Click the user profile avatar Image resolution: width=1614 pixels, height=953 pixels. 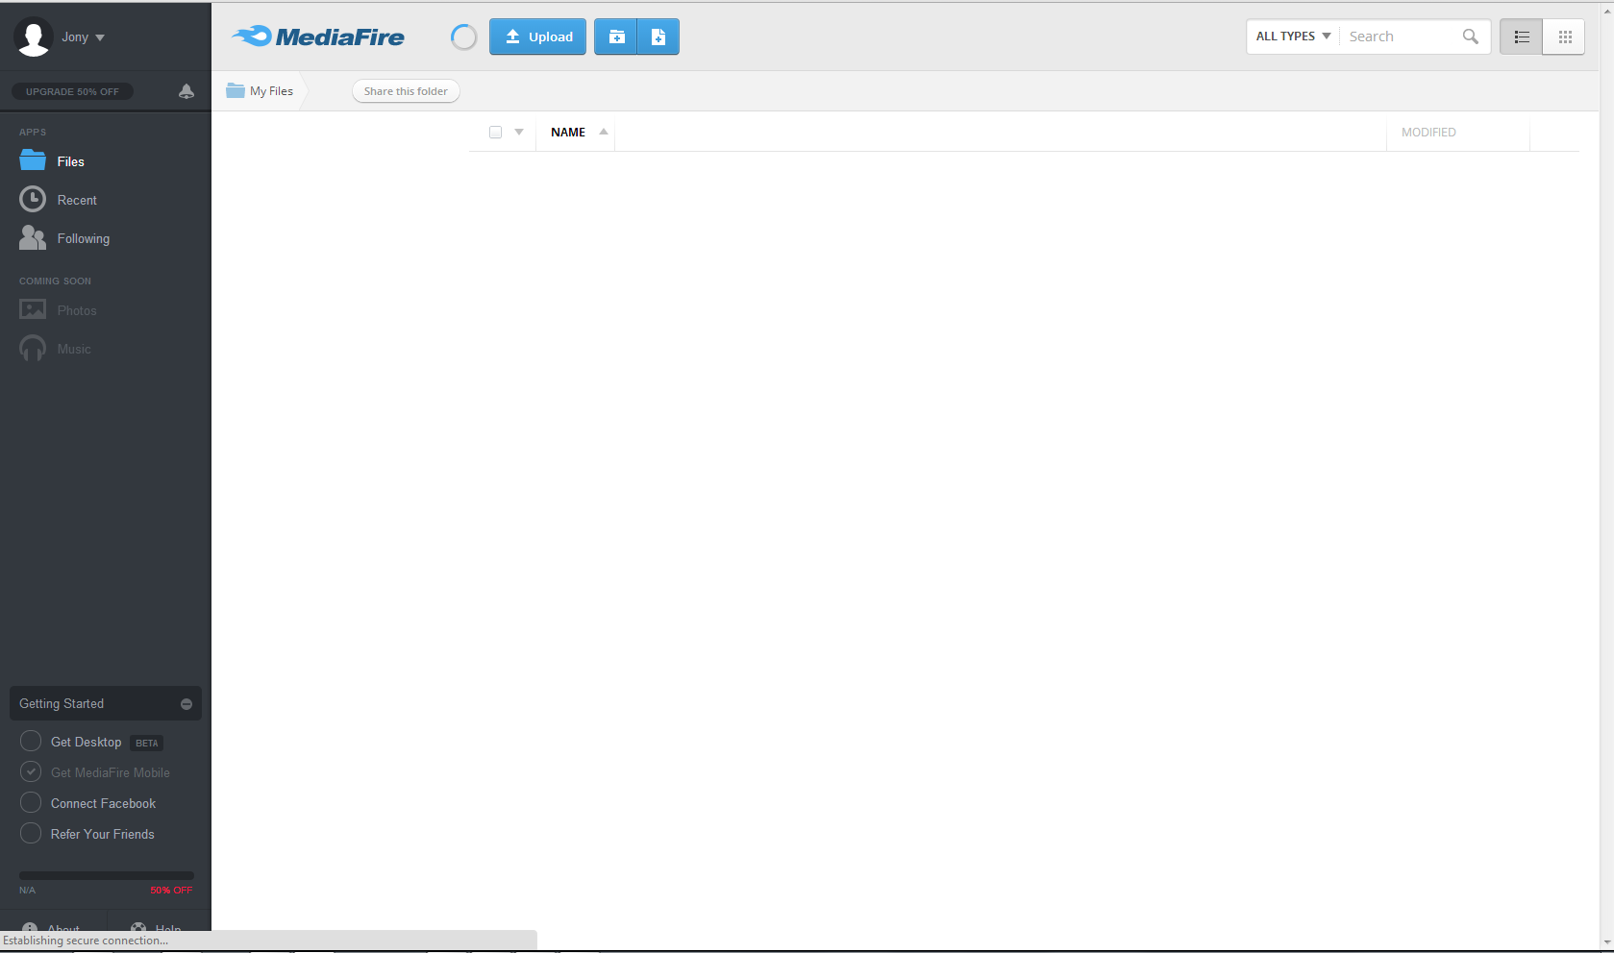34,37
